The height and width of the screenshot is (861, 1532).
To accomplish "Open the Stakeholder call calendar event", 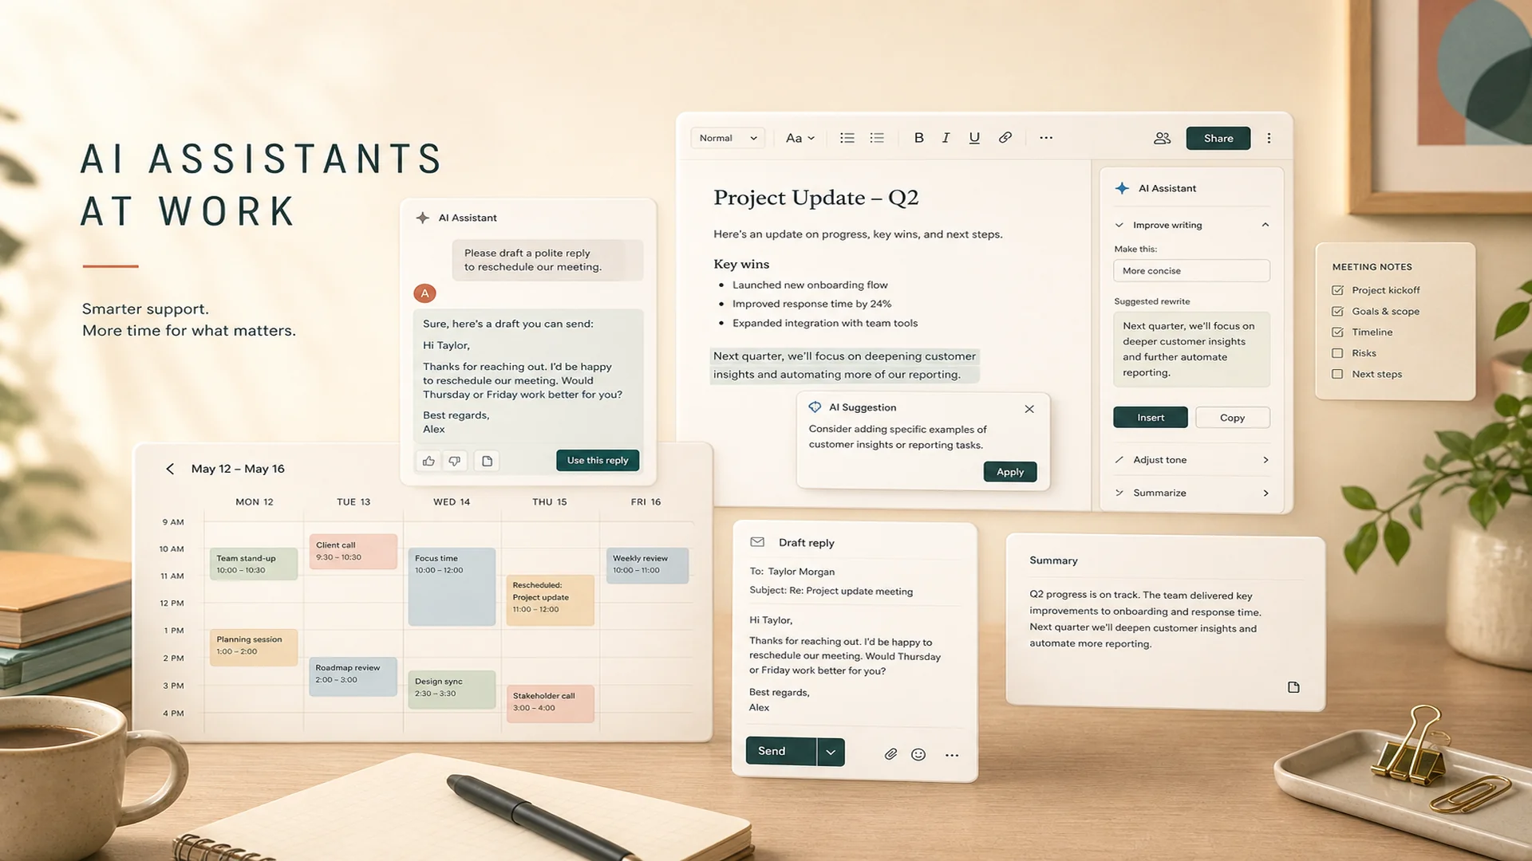I will [x=550, y=704].
